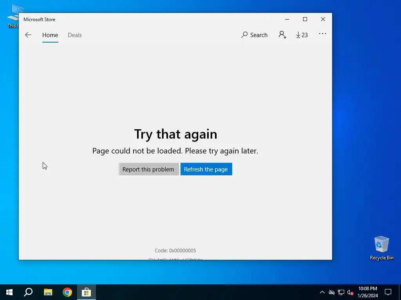Click the Refresh the page button

(206, 169)
